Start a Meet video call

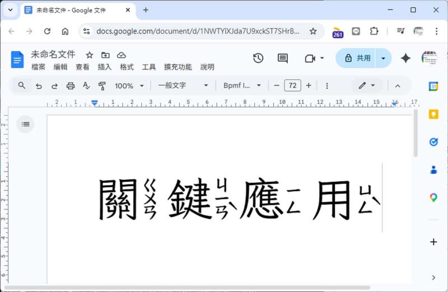(x=310, y=59)
